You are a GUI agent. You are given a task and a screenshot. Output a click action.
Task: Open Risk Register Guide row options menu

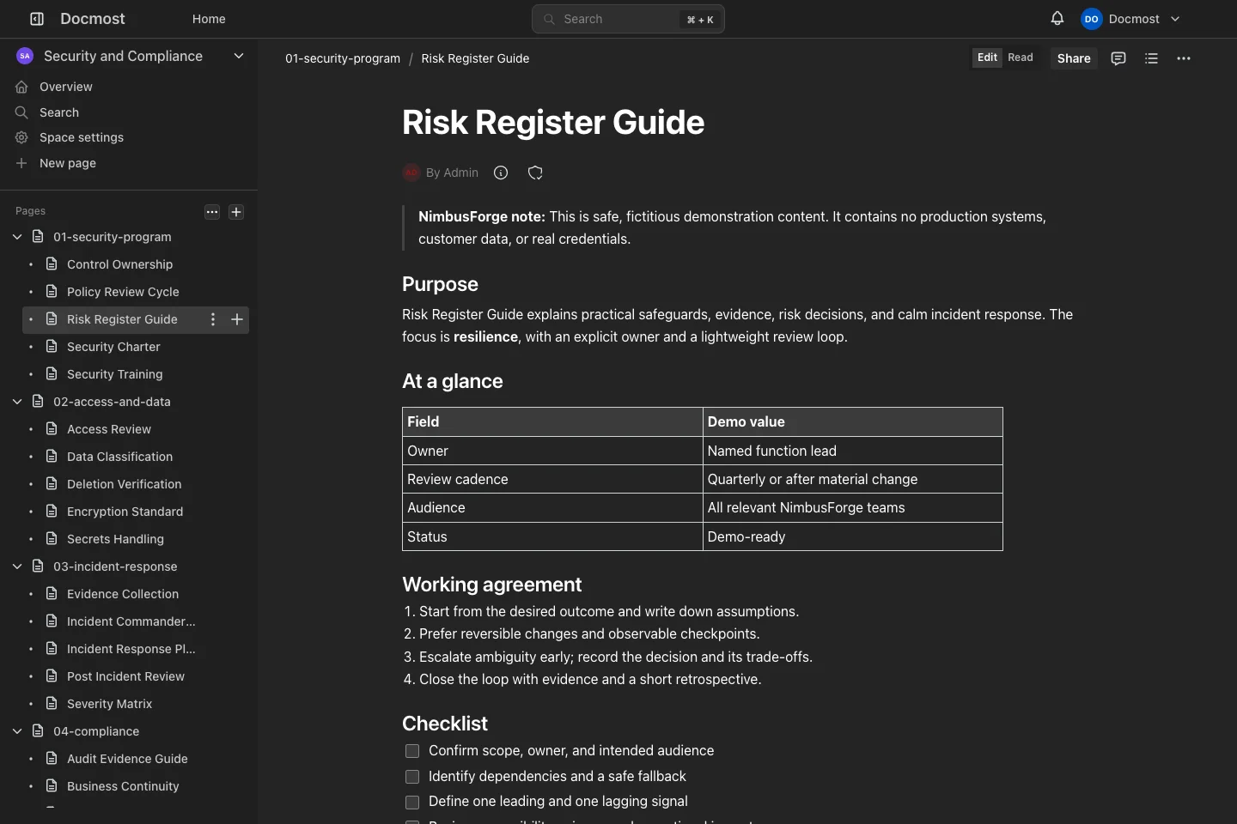(x=213, y=319)
